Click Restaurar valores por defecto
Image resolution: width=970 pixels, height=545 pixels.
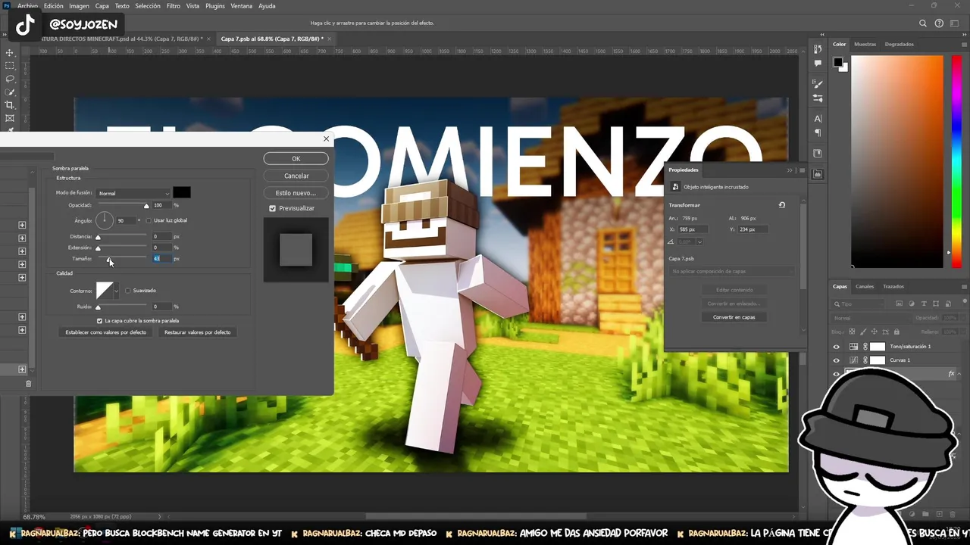197,332
